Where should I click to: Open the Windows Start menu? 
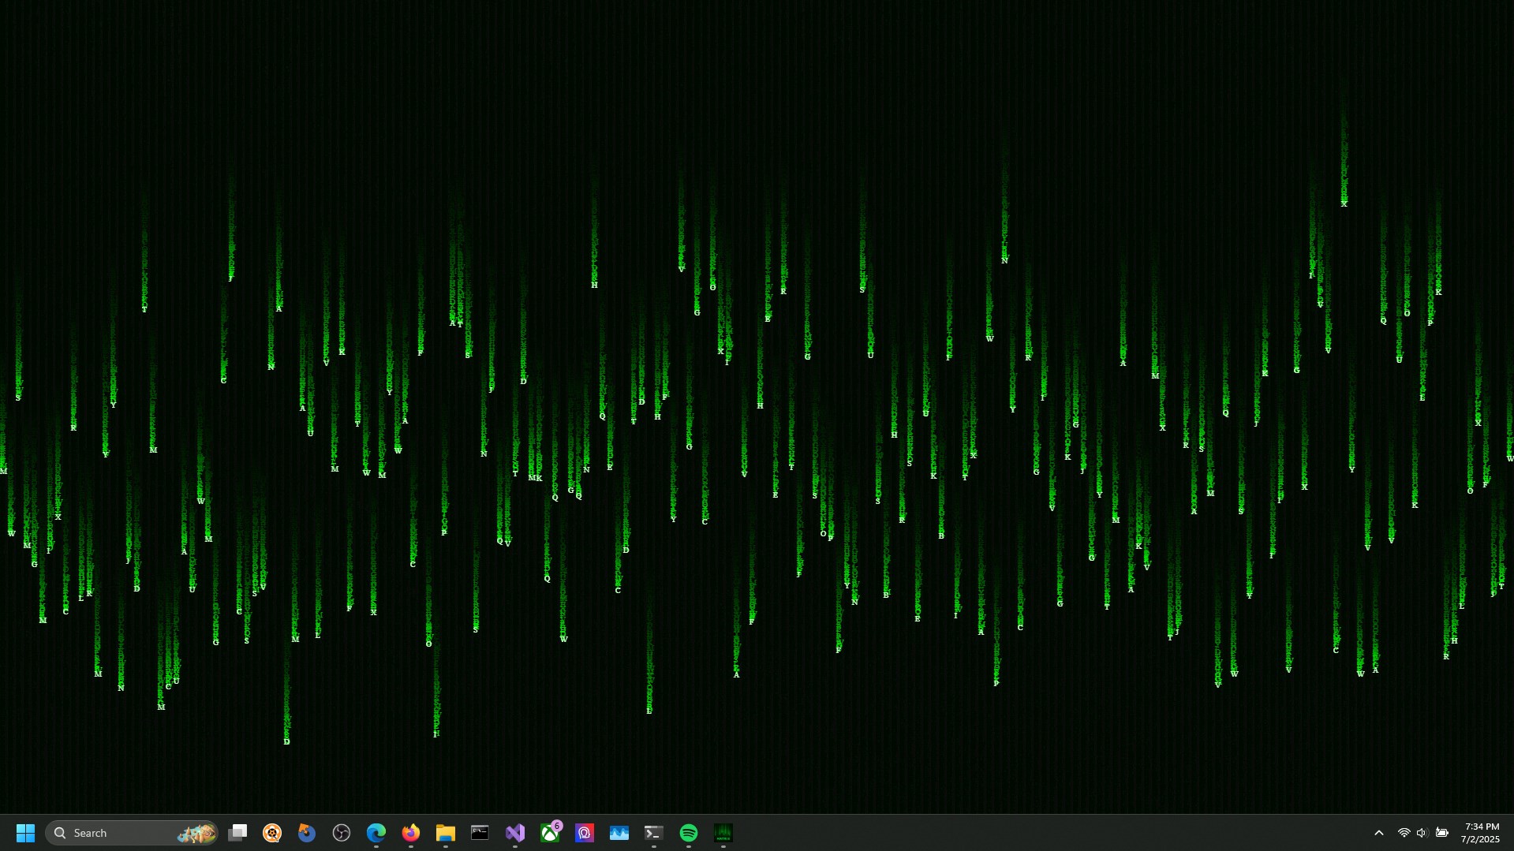[x=25, y=833]
